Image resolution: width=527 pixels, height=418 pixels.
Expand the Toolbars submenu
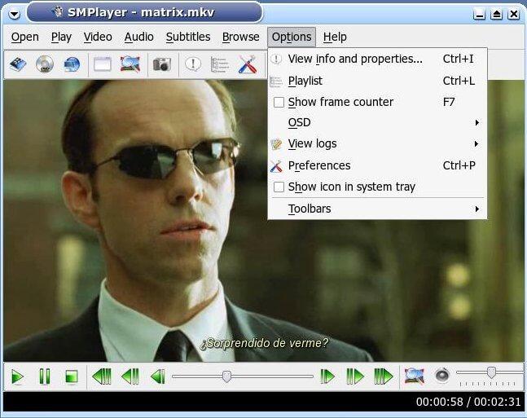(x=377, y=209)
